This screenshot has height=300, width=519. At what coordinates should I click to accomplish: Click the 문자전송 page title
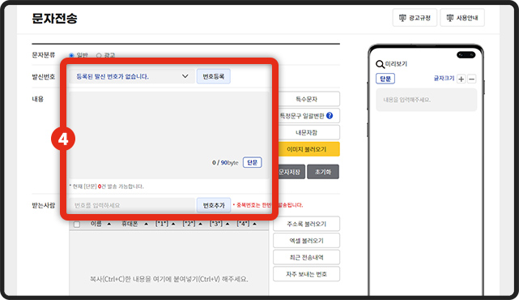click(54, 18)
